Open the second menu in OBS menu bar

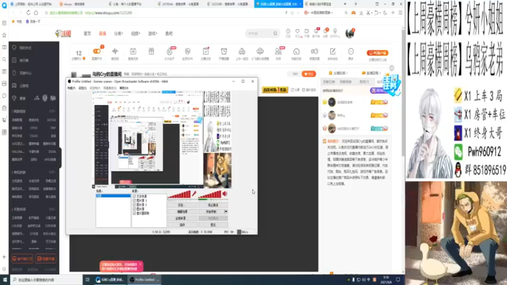click(x=82, y=88)
